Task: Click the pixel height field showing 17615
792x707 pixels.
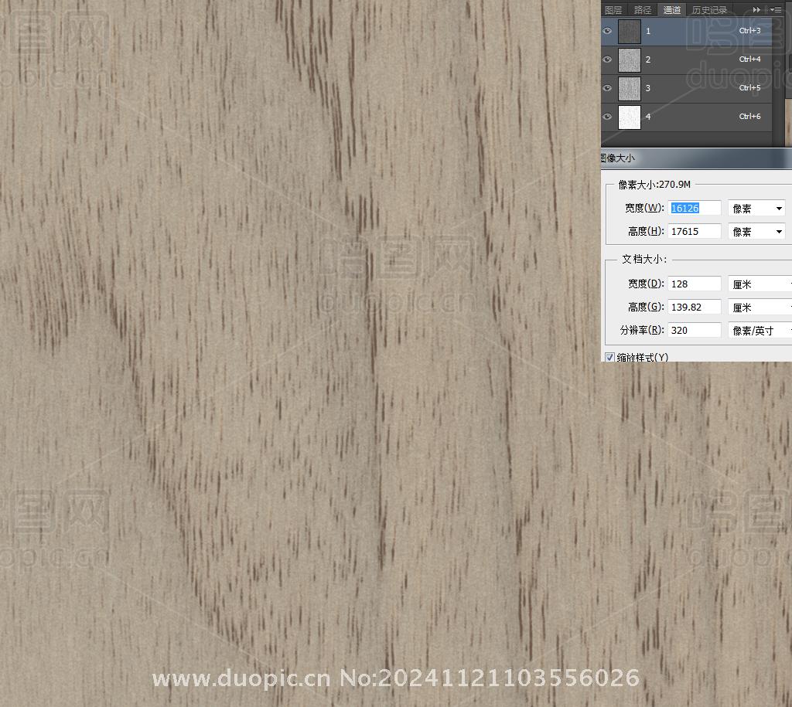Action: (694, 231)
